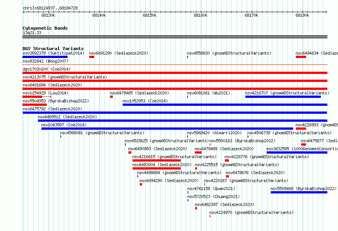
Task: Click the esv3632585 (1000GenomesConsortium) label
Action: 302,149
